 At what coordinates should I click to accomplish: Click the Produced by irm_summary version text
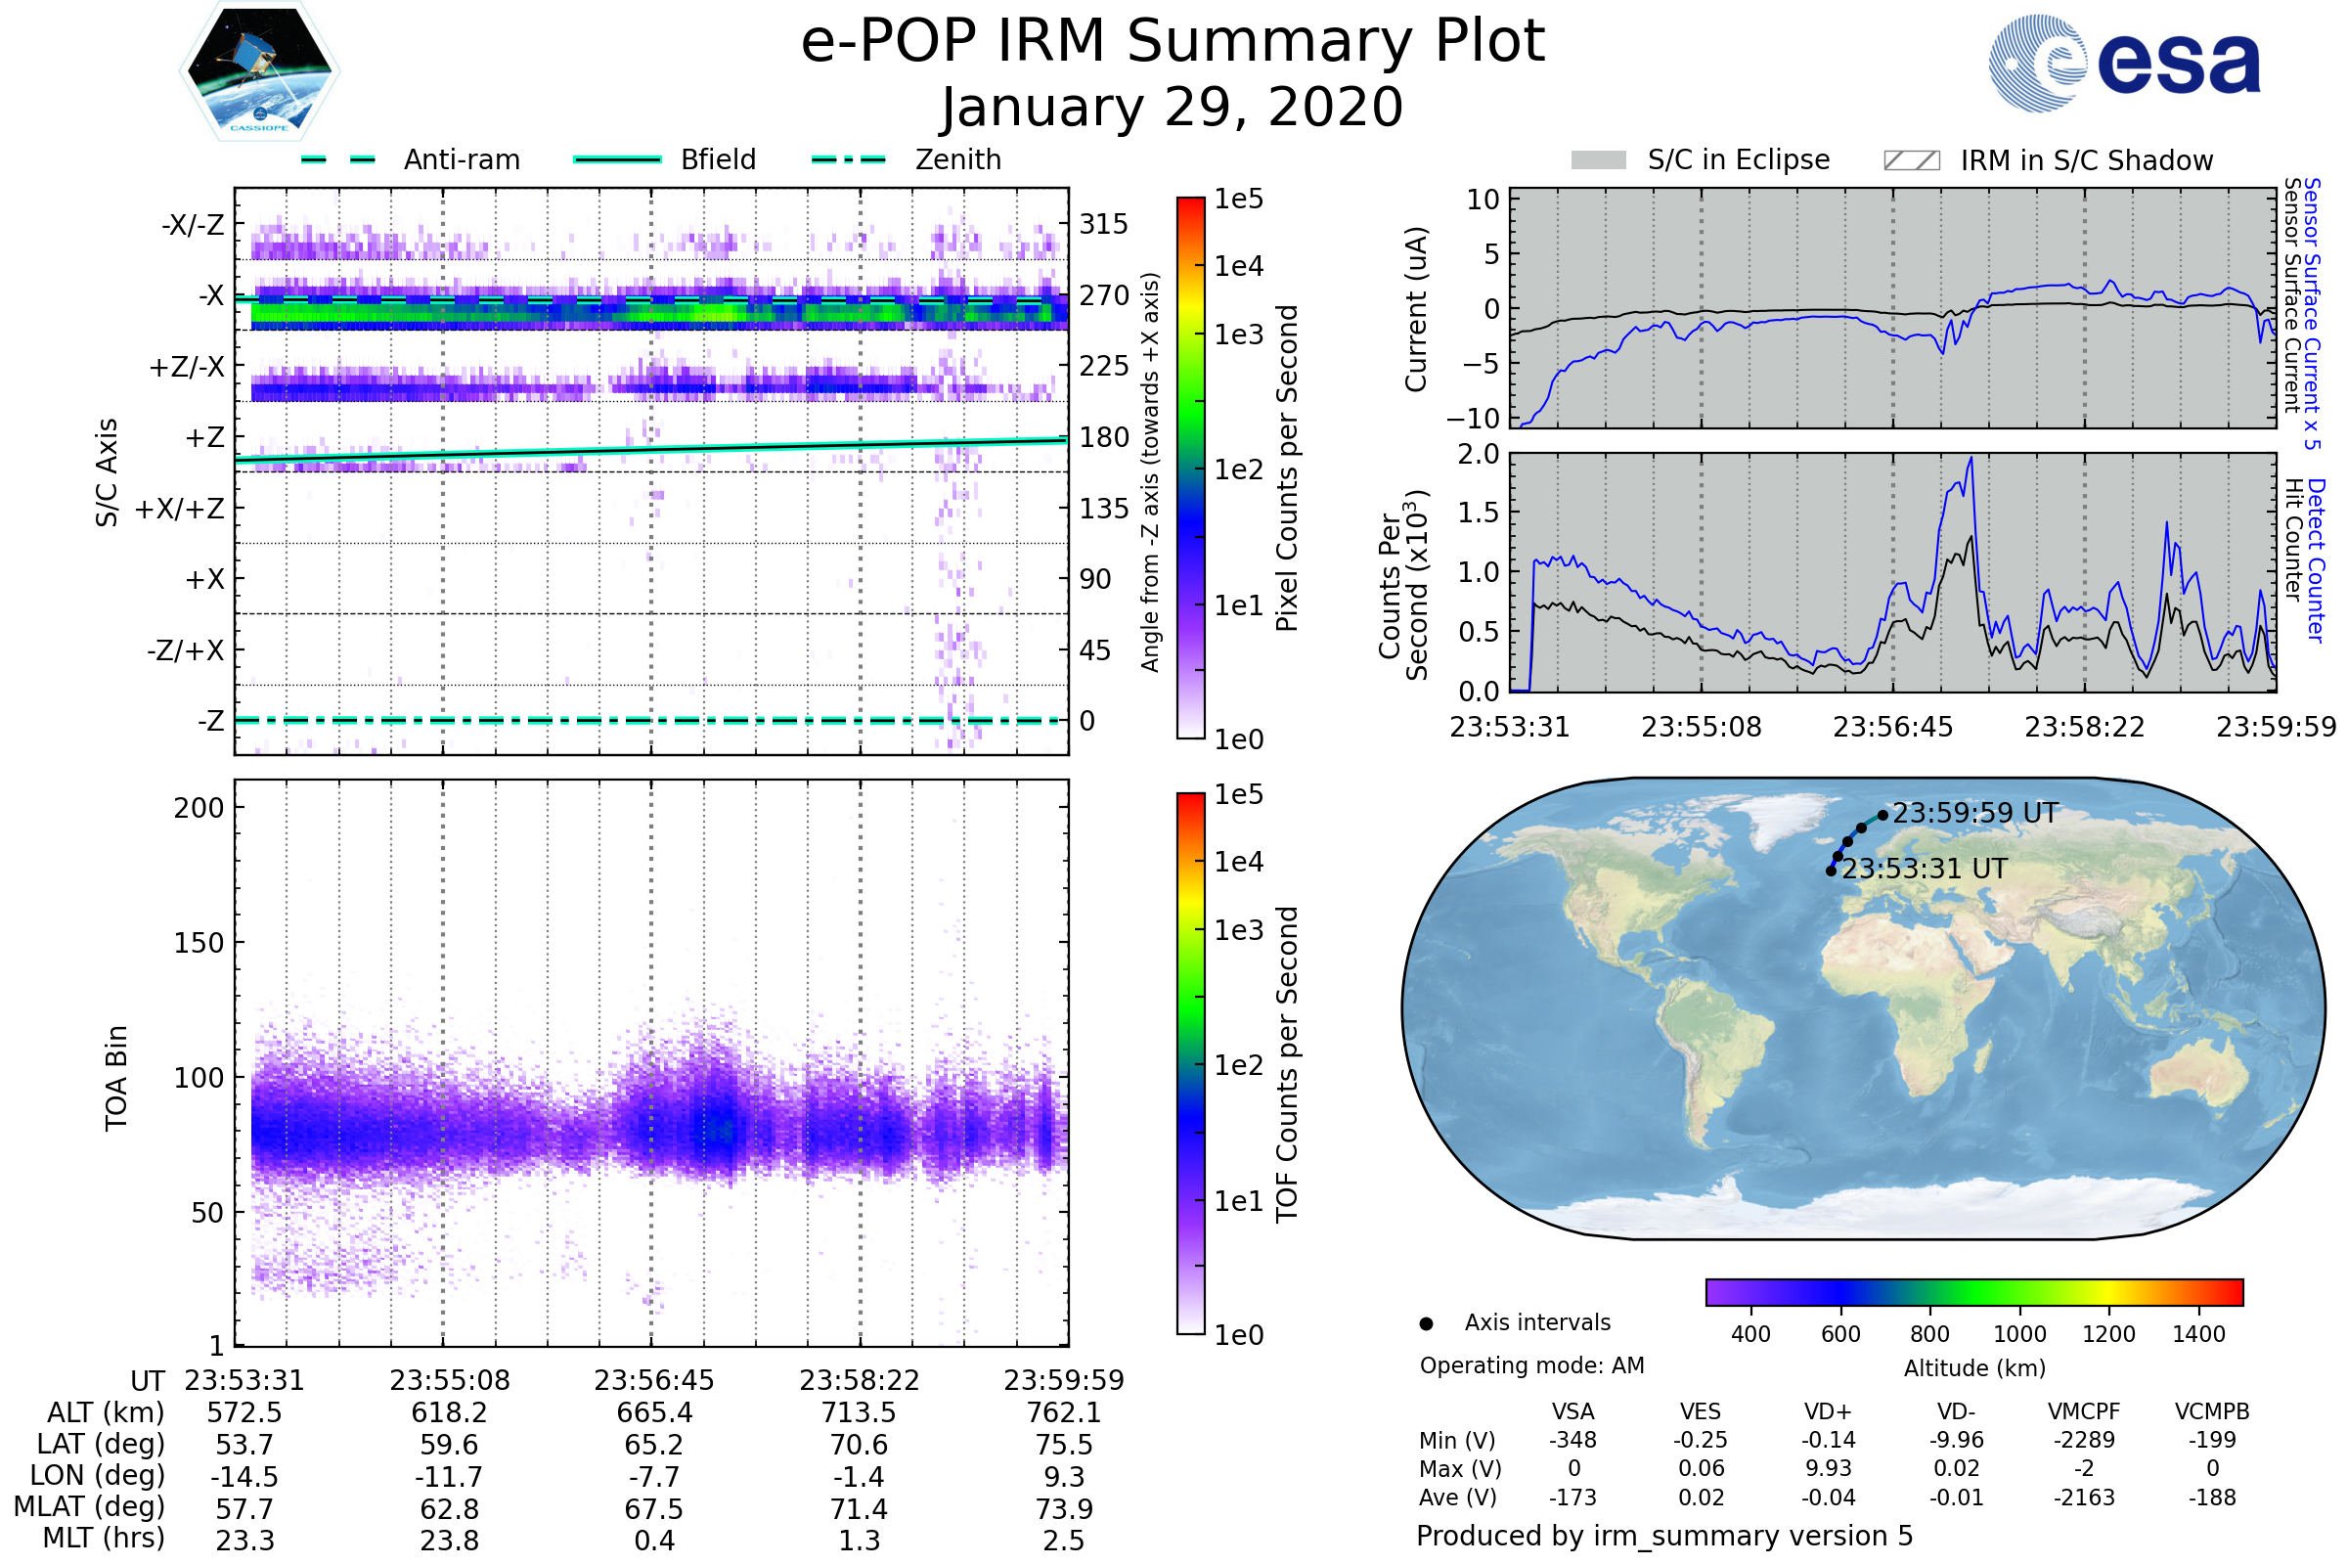(x=1664, y=1536)
